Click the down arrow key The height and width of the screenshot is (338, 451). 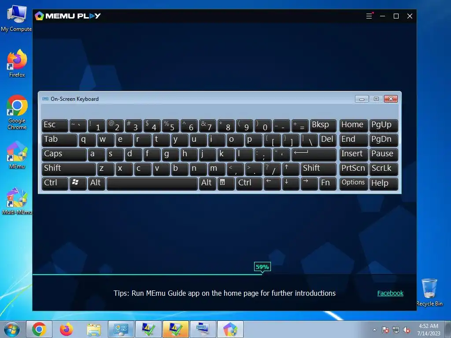click(291, 184)
